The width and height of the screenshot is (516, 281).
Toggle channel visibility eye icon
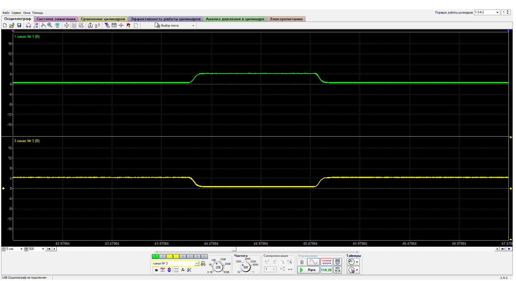(x=156, y=270)
